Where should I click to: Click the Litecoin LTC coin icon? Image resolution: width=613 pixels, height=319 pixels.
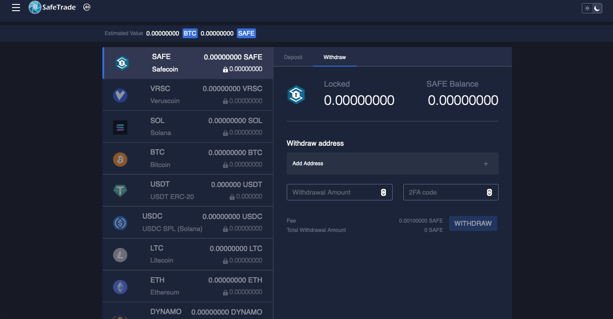point(120,254)
